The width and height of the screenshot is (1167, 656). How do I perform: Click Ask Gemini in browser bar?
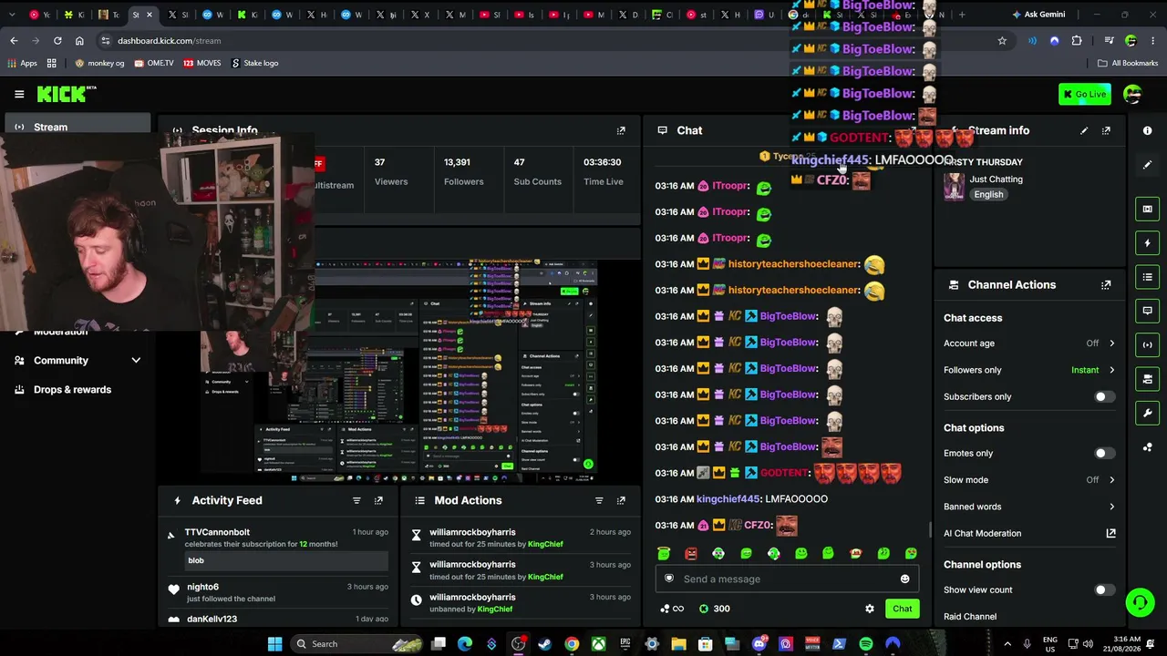pyautogui.click(x=1038, y=15)
